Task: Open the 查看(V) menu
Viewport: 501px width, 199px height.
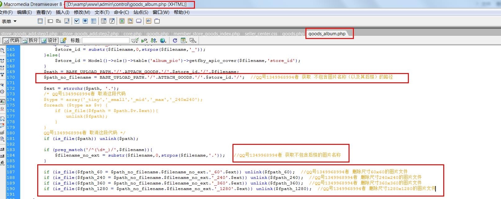Action: 44,12
